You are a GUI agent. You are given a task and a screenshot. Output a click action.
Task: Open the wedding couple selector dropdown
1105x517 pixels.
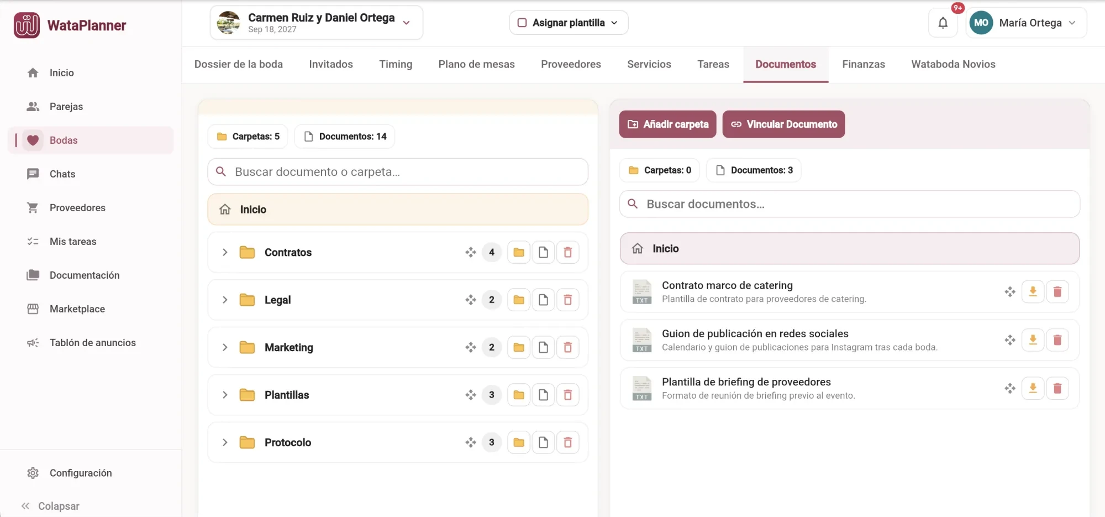(x=316, y=23)
